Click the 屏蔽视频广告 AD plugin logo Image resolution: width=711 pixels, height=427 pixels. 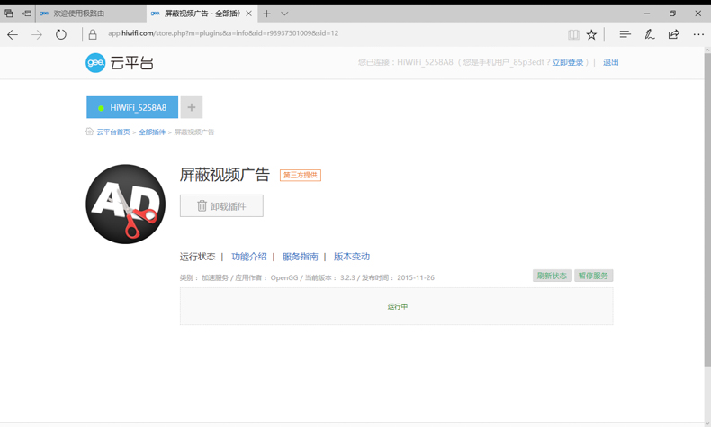point(126,204)
